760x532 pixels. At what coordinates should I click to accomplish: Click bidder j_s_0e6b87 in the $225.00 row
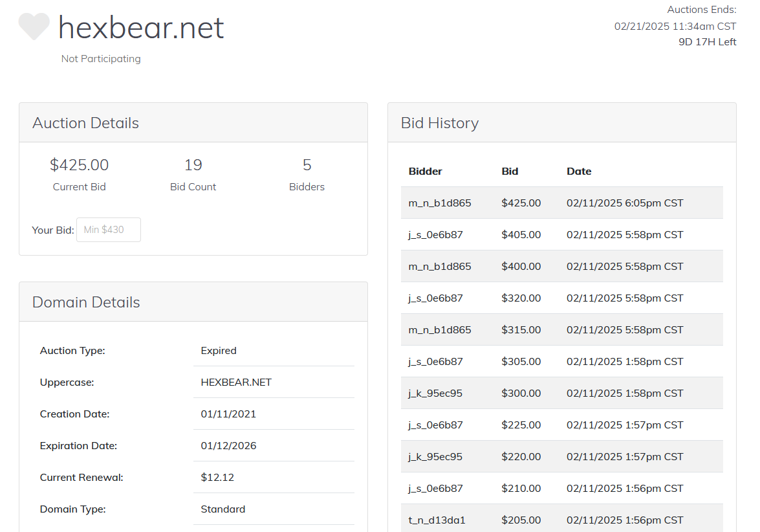[435, 425]
